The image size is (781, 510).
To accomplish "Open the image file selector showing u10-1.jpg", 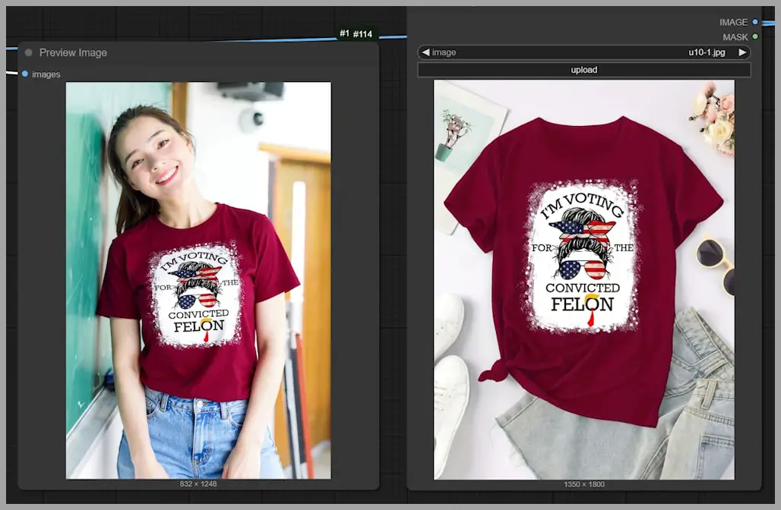I will (583, 52).
